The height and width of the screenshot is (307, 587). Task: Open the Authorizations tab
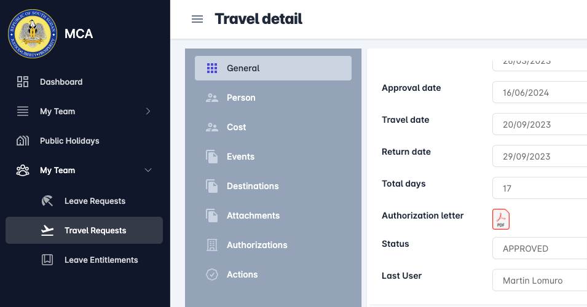pyautogui.click(x=256, y=245)
